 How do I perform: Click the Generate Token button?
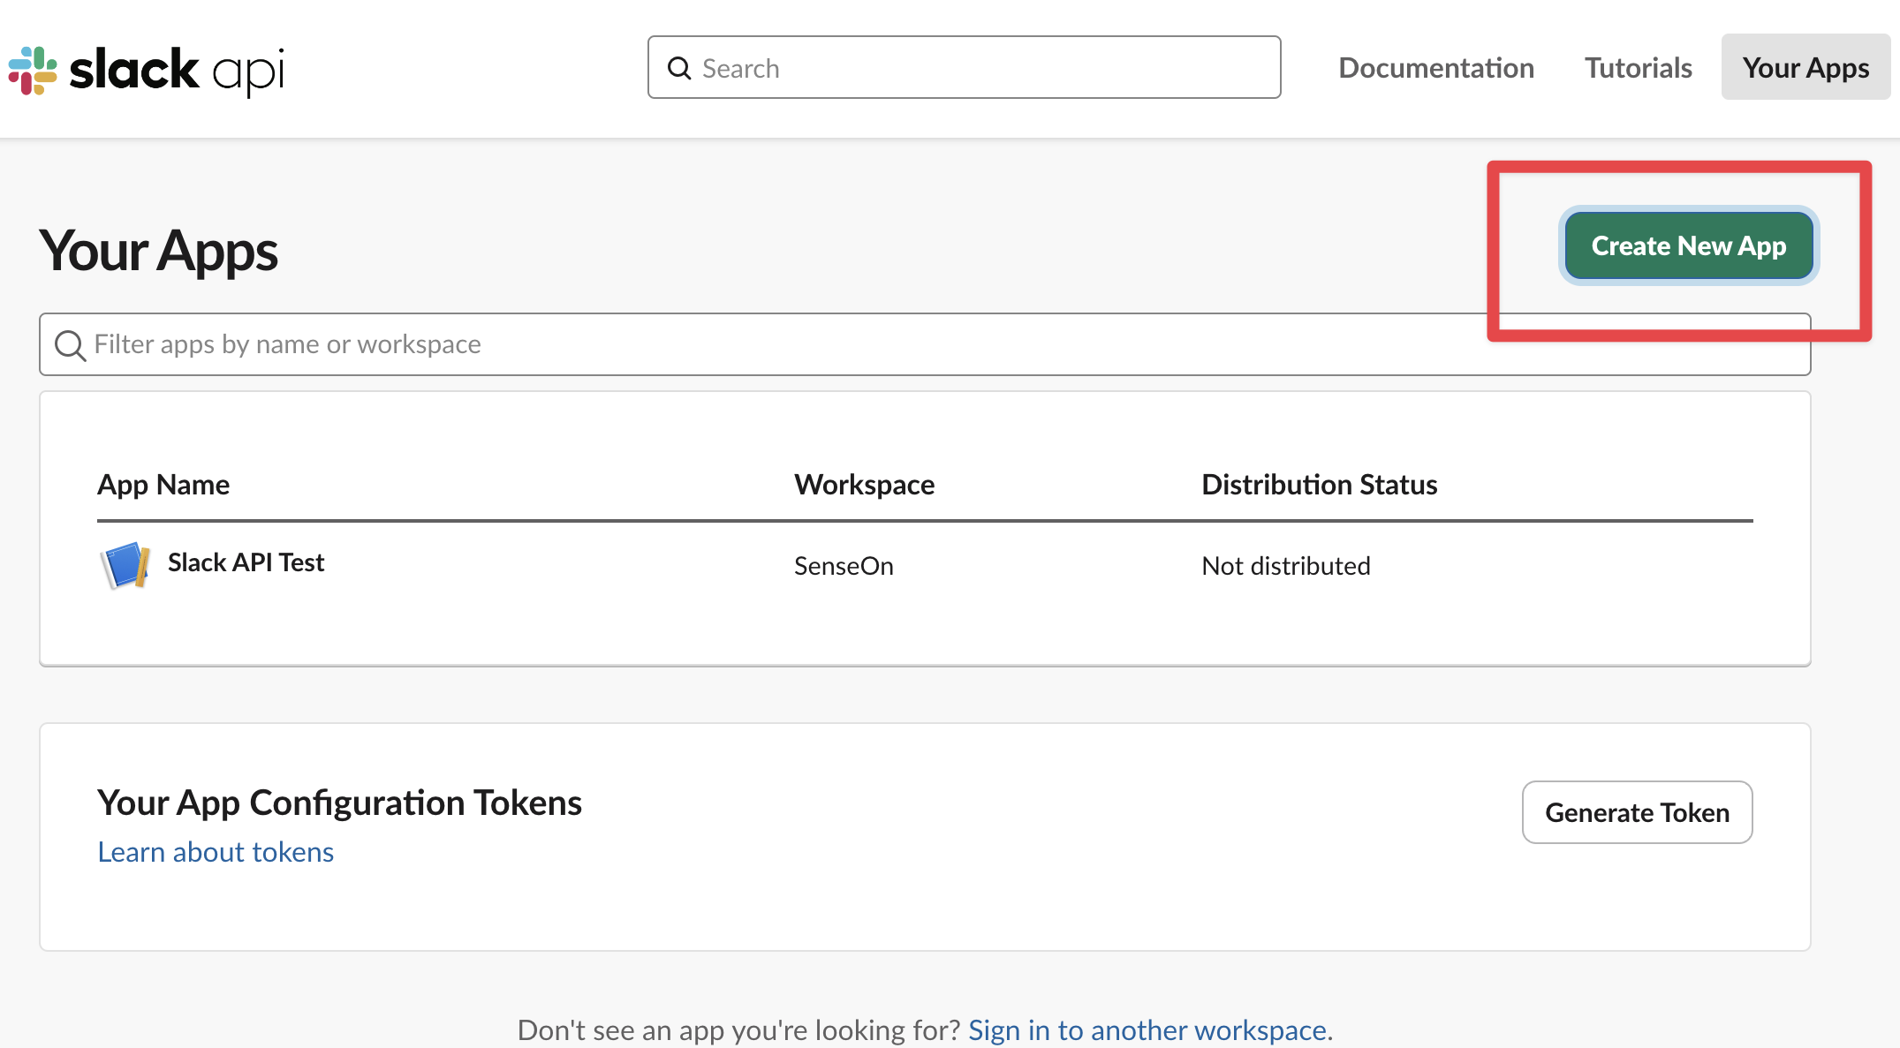click(1637, 812)
